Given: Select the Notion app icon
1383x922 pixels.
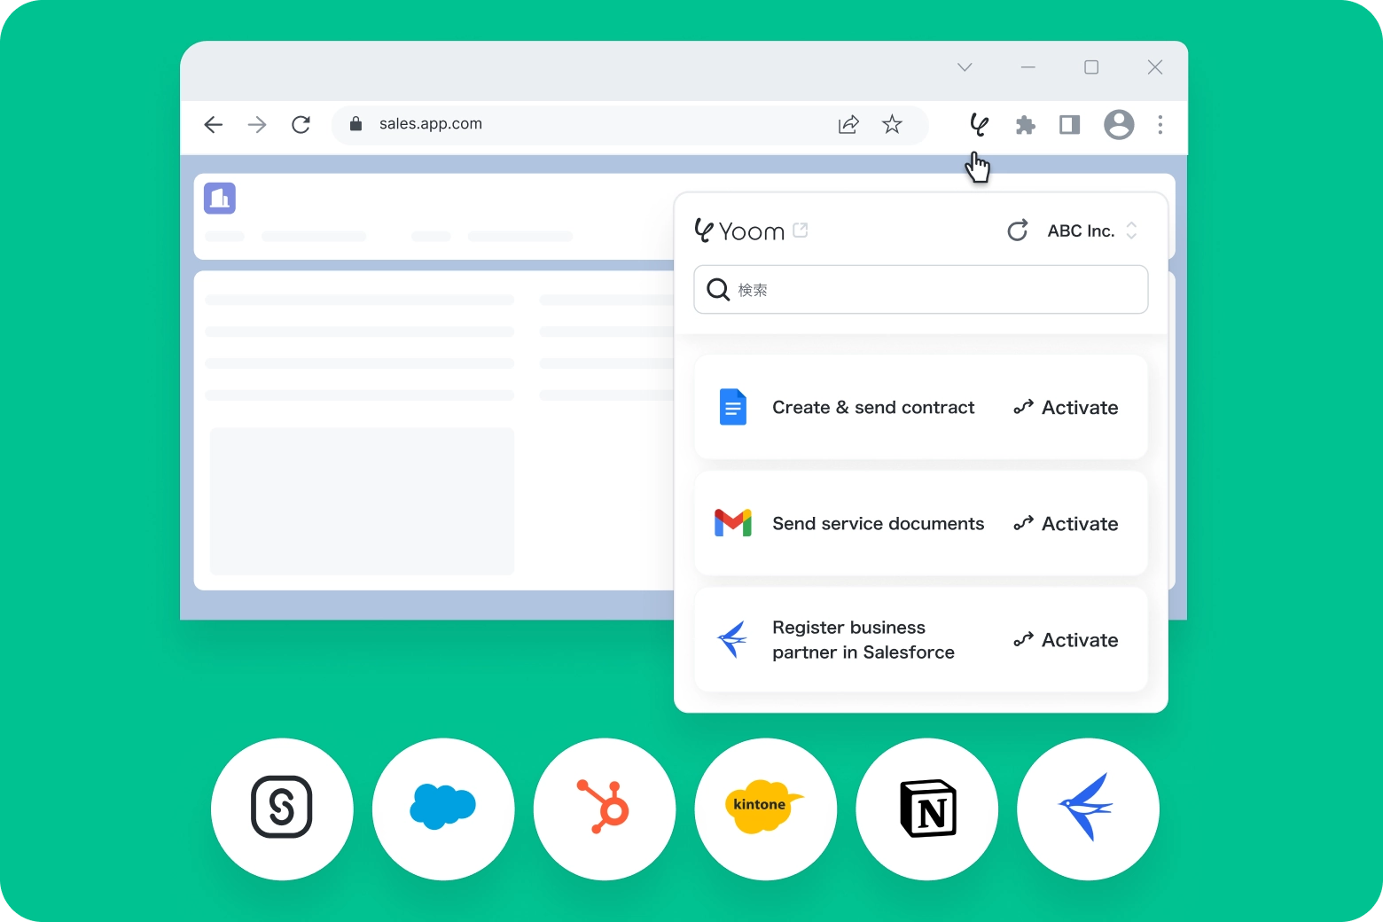Looking at the screenshot, I should coord(927,809).
